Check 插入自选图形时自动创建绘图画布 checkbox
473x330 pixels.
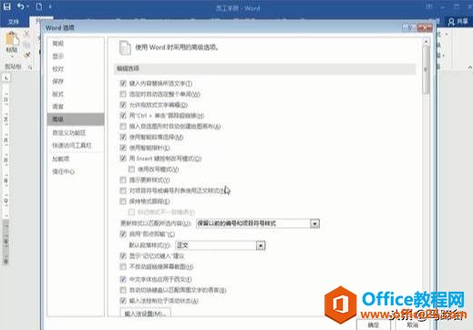pyautogui.click(x=123, y=126)
